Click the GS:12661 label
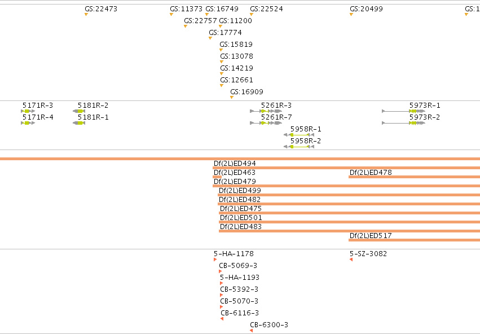The image size is (480, 334). click(x=237, y=80)
